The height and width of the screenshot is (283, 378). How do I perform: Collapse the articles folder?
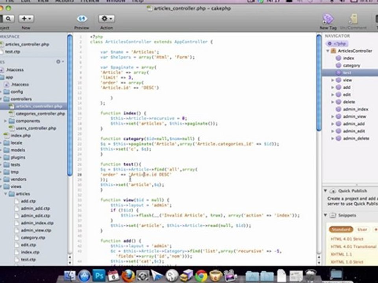point(5,194)
